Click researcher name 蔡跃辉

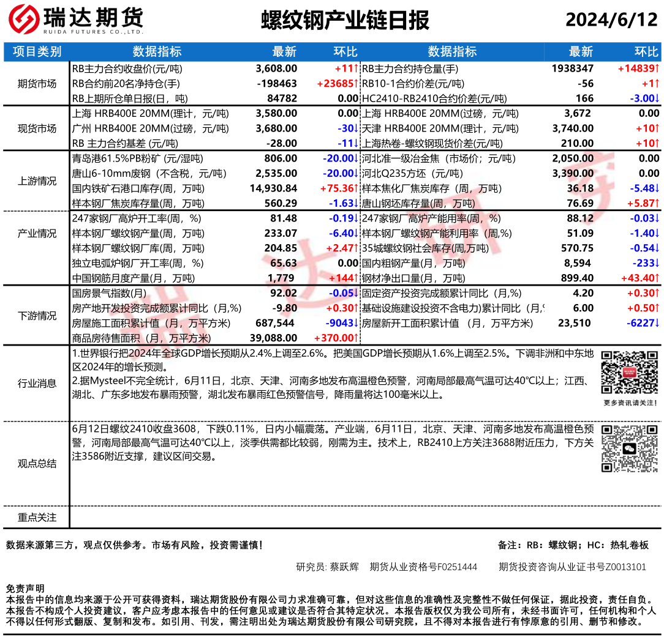point(342,567)
